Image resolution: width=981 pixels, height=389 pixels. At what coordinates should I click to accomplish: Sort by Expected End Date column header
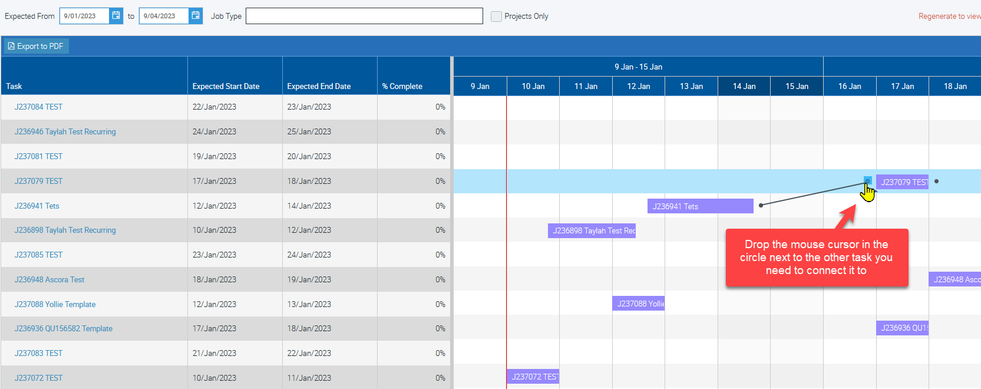pyautogui.click(x=319, y=86)
